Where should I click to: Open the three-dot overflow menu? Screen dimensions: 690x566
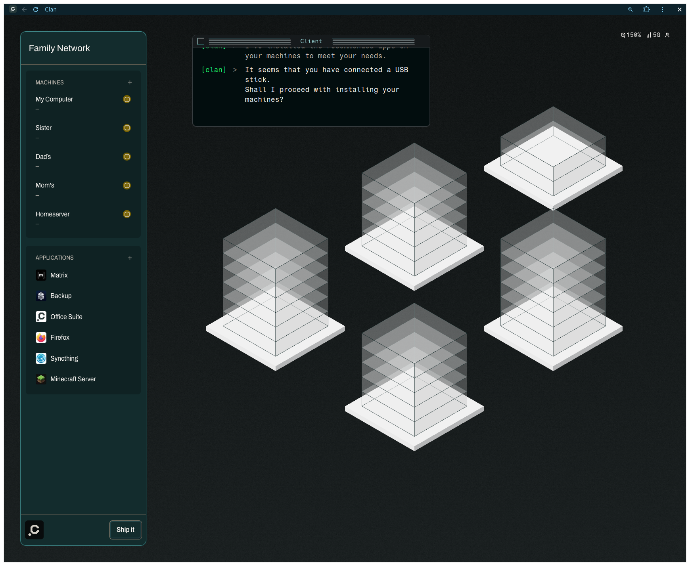pos(662,10)
